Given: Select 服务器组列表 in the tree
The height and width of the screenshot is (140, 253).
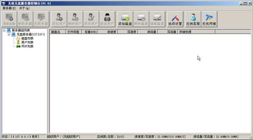Looking at the screenshot, I should [21, 30].
